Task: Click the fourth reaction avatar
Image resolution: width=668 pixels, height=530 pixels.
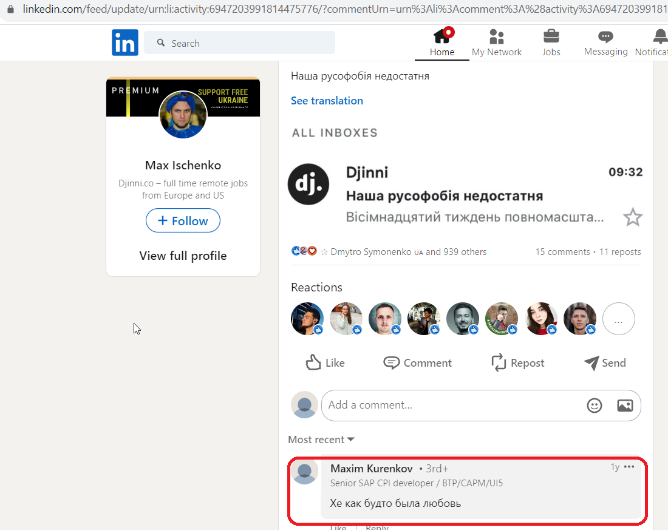Action: coord(424,319)
